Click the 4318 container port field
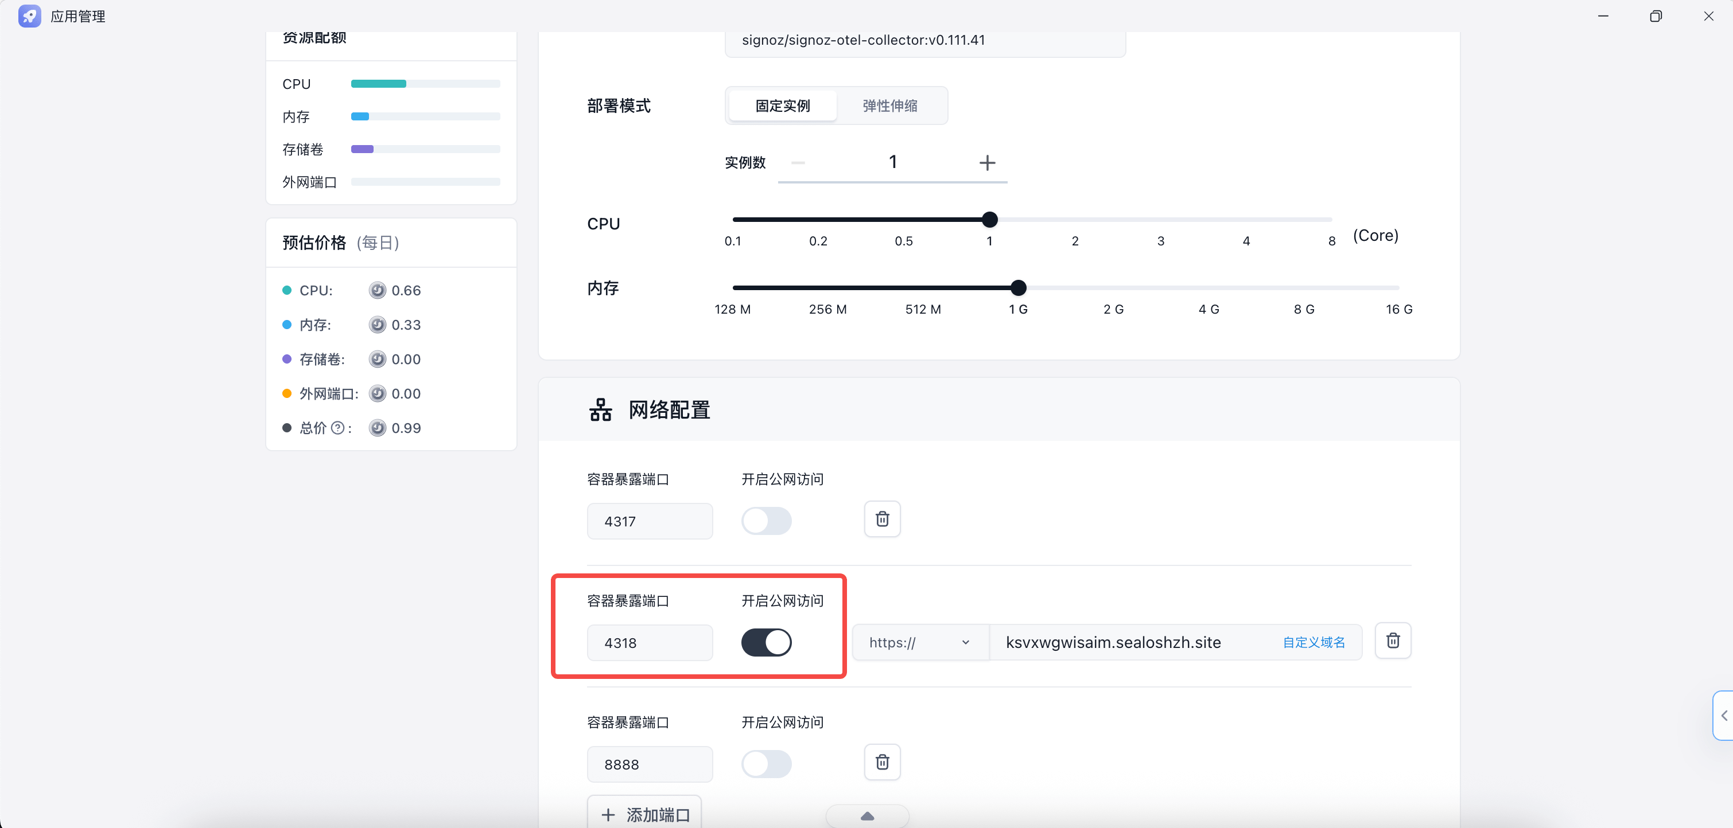 (x=649, y=643)
